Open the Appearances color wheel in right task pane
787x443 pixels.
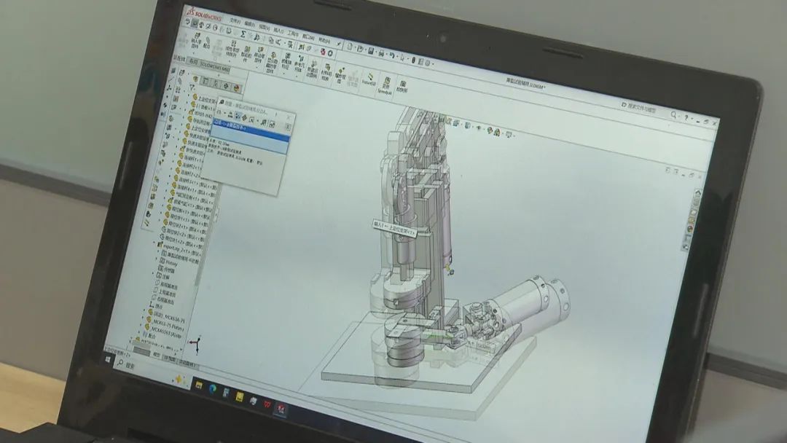tap(690, 228)
